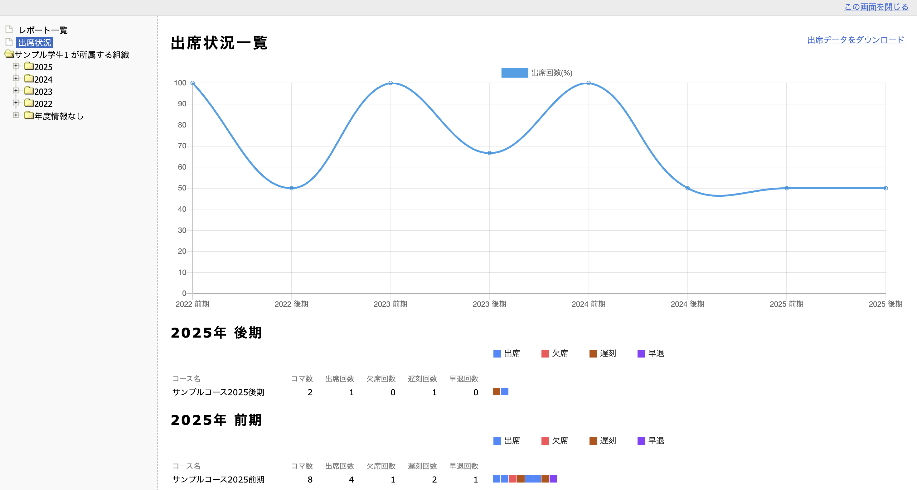This screenshot has height=490, width=917.
Task: Open the レポート一覧 menu item
Action: point(43,30)
